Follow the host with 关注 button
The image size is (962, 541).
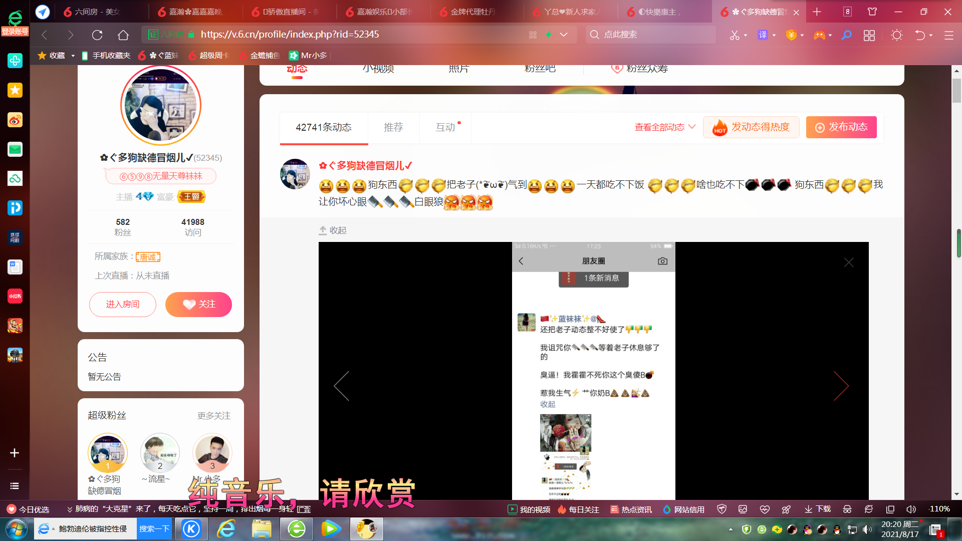pyautogui.click(x=198, y=305)
